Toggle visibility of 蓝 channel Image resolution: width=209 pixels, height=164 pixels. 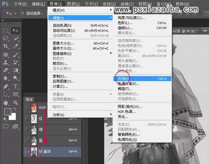pyautogui.click(x=27, y=141)
